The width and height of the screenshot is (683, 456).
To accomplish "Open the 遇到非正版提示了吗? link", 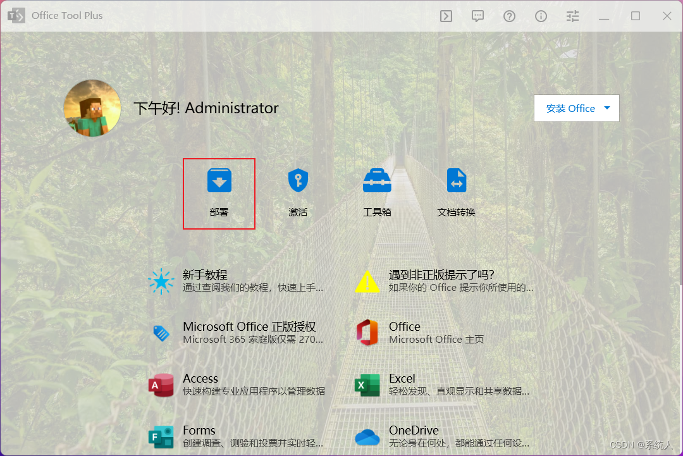I will click(x=441, y=275).
